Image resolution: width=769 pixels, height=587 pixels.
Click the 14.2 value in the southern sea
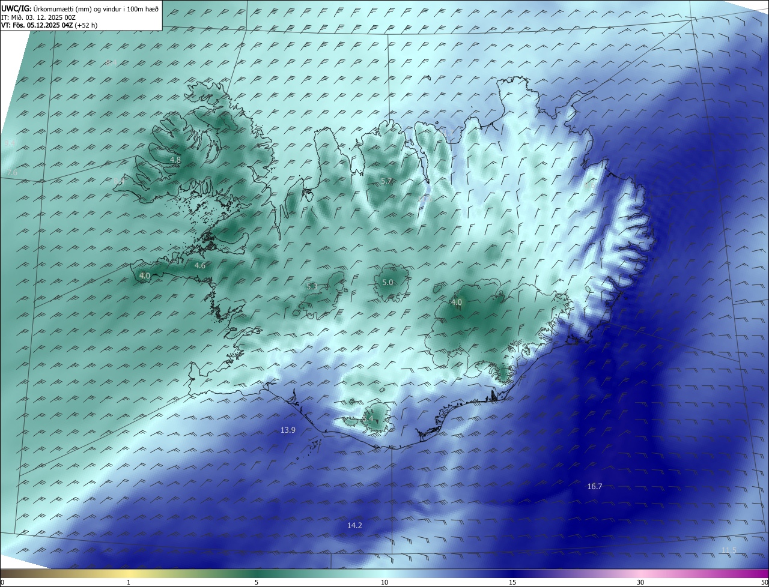pyautogui.click(x=354, y=526)
